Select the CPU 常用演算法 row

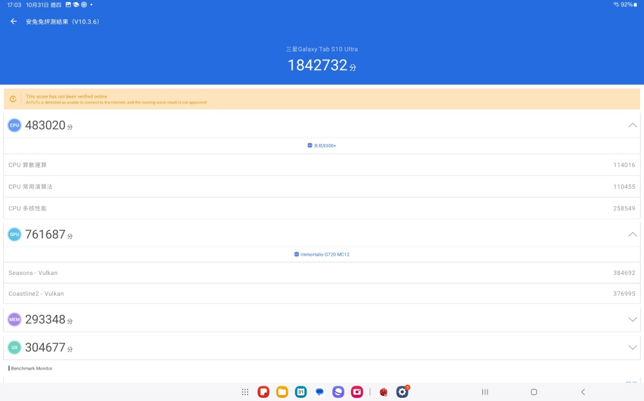click(x=322, y=186)
